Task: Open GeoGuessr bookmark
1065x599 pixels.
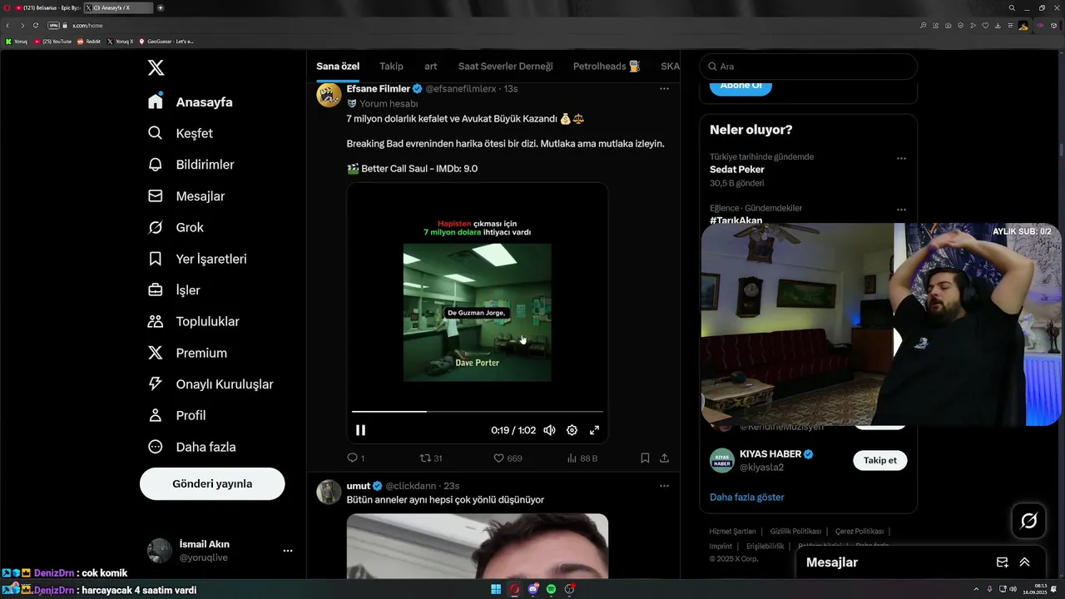Action: tap(166, 41)
